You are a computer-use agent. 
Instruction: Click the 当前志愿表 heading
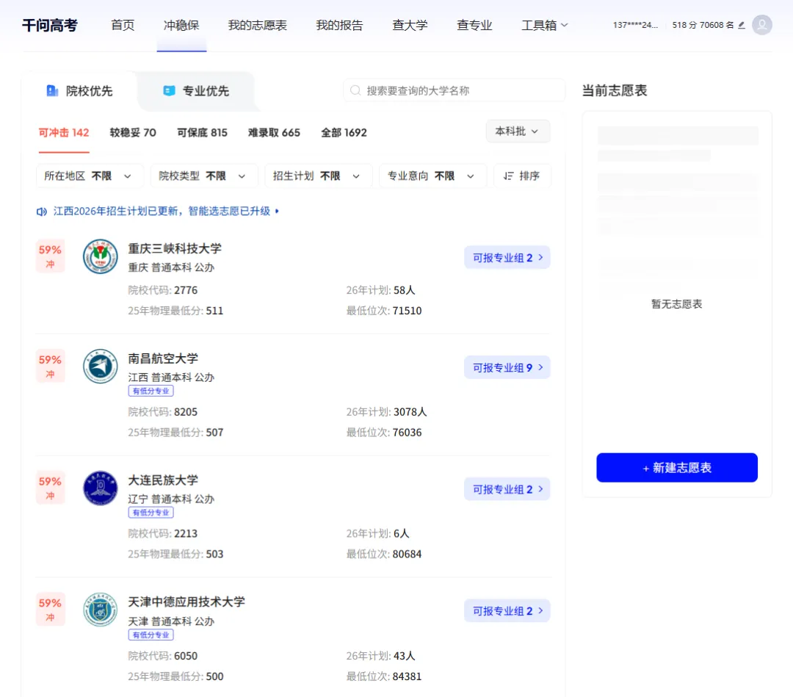pos(615,90)
